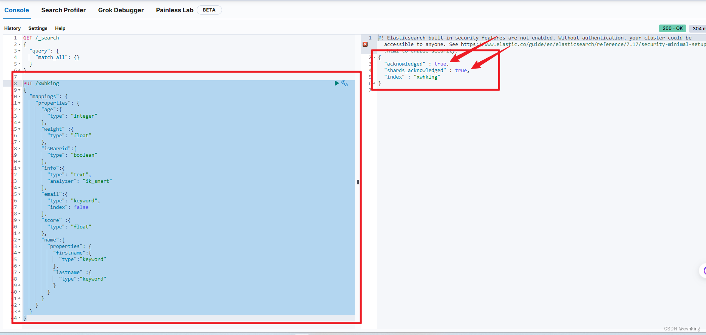Run the PUT /xwhking request with the play icon
Viewport: 706px width, 335px height.
337,83
